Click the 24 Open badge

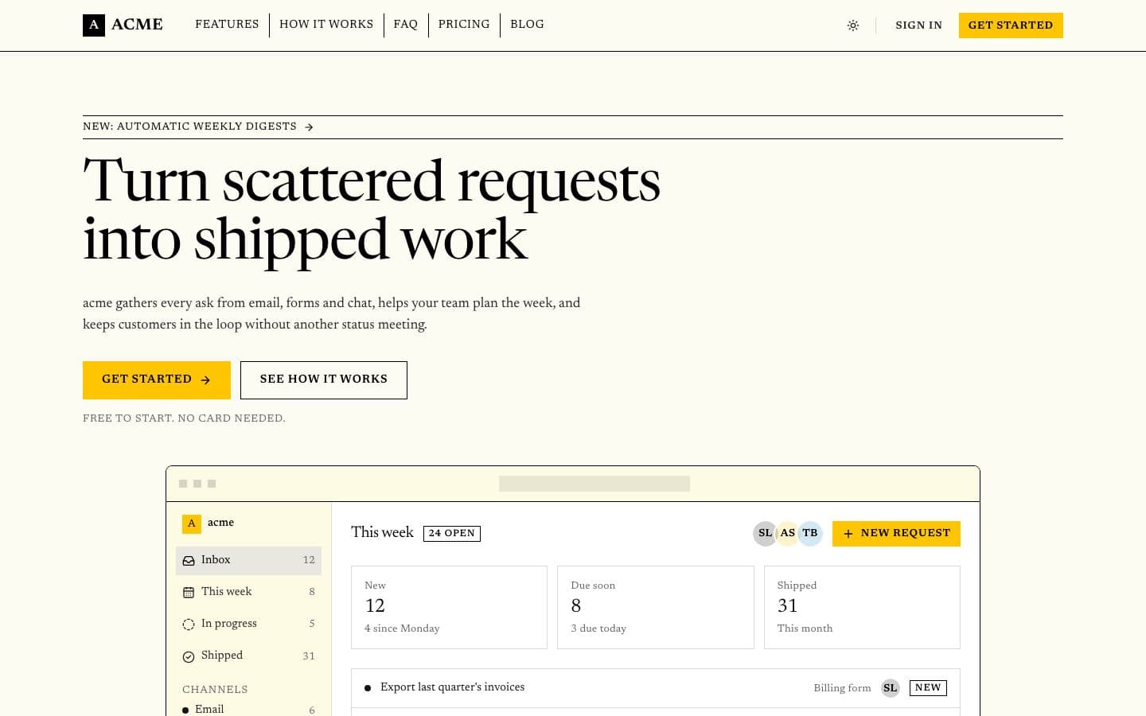[x=452, y=534]
